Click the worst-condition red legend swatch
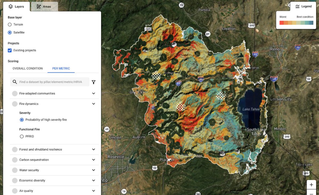319x195 pixels. (282, 23)
